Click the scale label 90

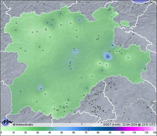110,133
